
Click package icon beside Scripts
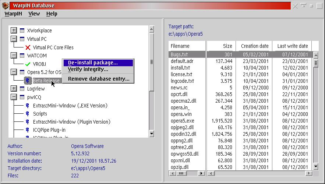27,114
